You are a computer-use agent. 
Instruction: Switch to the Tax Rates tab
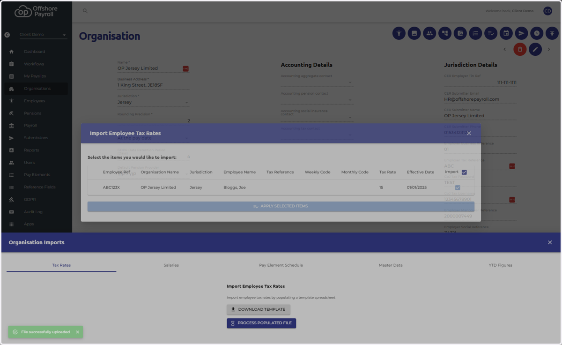pyautogui.click(x=61, y=265)
